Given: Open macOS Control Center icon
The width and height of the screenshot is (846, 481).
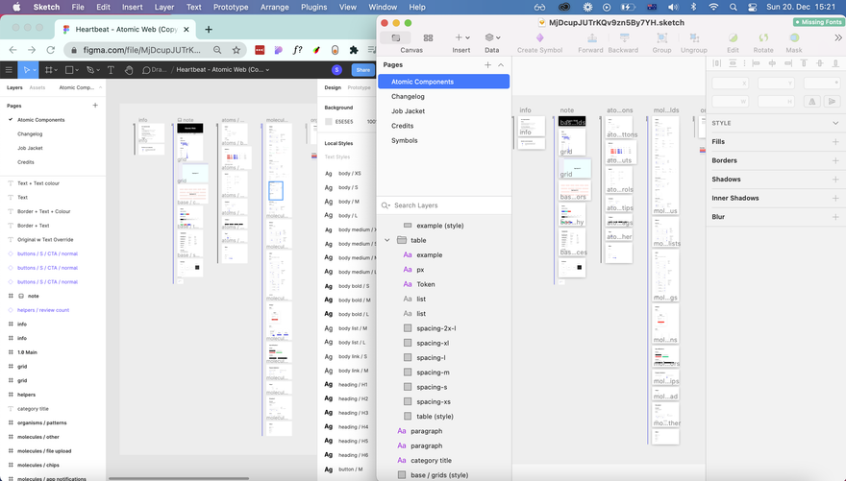Looking at the screenshot, I should coord(752,7).
